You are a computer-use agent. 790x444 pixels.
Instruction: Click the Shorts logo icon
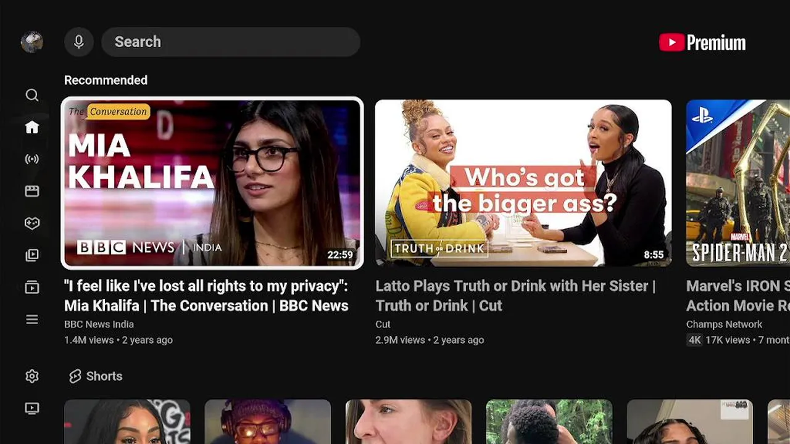pyautogui.click(x=75, y=376)
